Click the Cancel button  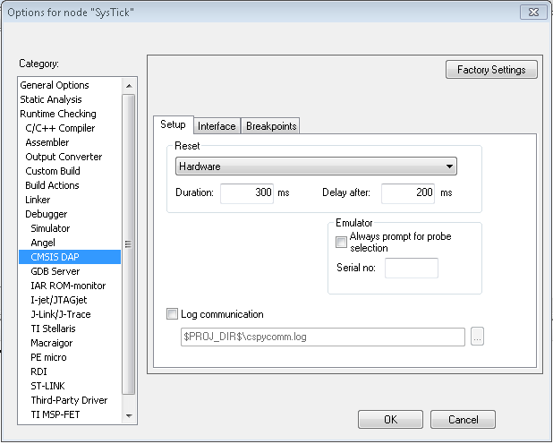pos(463,420)
